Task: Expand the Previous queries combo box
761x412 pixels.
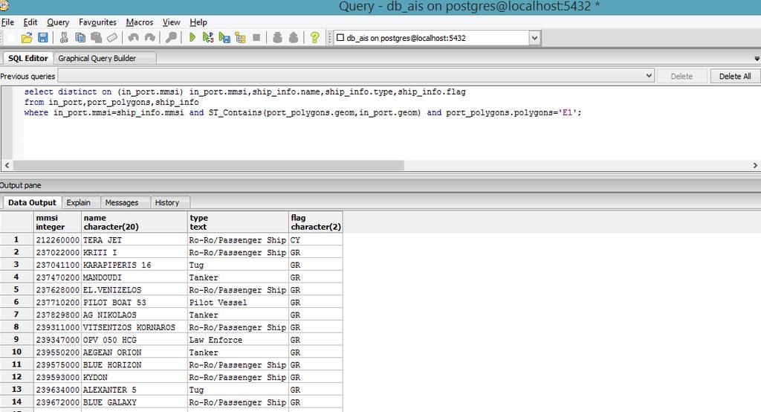Action: (649, 76)
